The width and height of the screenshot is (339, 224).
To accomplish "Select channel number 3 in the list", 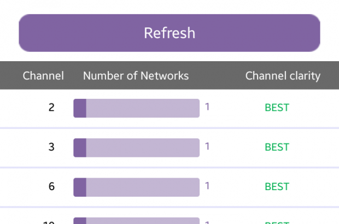I will tap(51, 147).
